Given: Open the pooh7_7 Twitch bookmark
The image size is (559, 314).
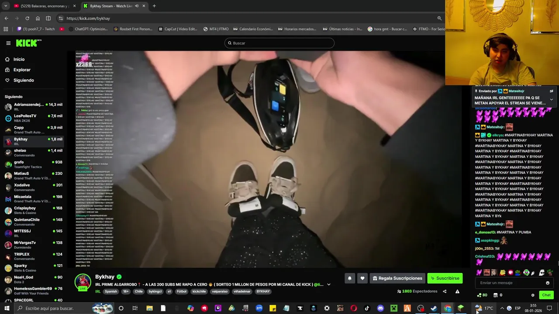Looking at the screenshot, I should coord(36,29).
